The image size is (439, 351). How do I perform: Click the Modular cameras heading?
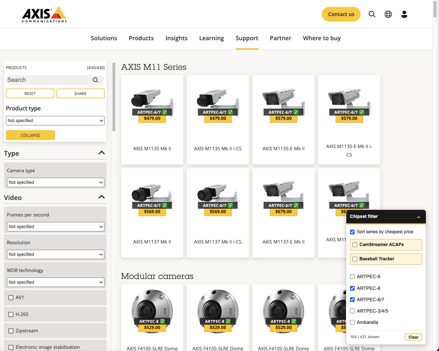click(157, 276)
